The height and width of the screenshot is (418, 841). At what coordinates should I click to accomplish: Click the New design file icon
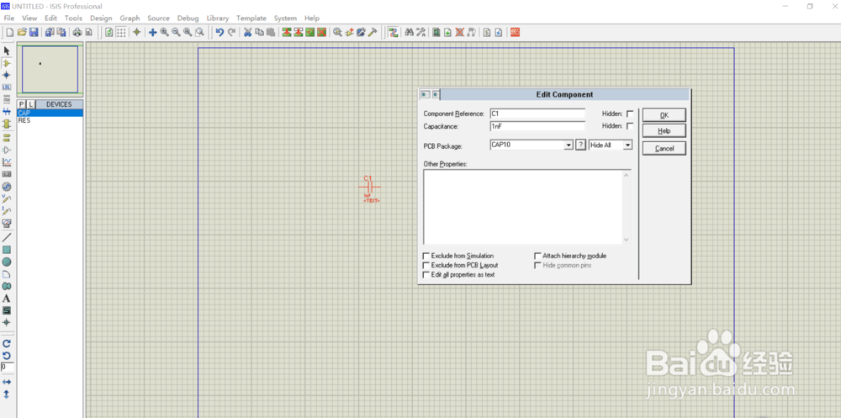click(9, 32)
